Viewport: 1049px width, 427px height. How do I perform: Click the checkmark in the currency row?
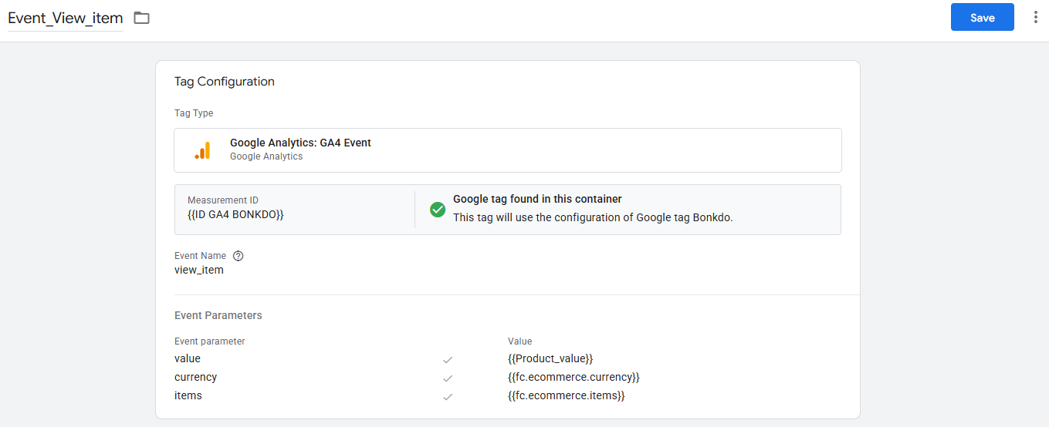(448, 378)
